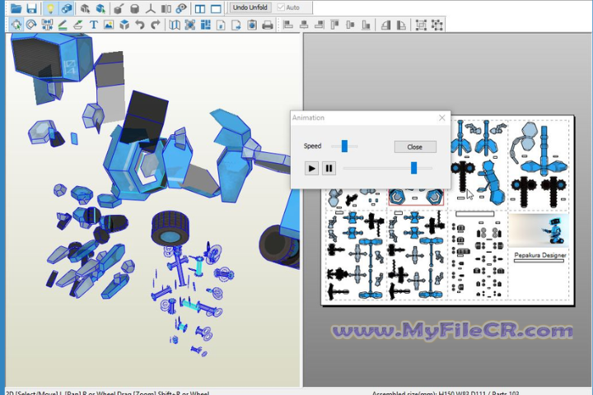Click the animation progress slider handle

click(413, 168)
